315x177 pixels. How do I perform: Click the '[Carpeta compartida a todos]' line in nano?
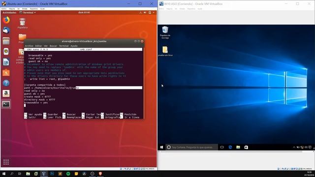(x=45, y=85)
